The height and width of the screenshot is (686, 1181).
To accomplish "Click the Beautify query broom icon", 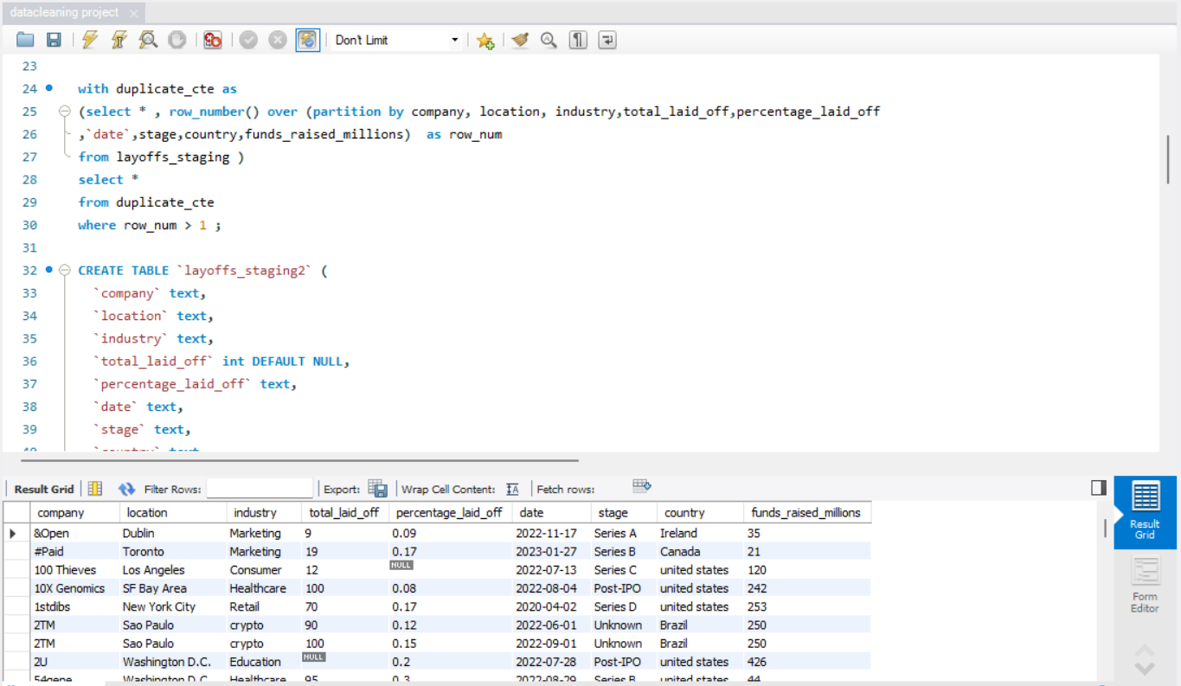I will [520, 40].
